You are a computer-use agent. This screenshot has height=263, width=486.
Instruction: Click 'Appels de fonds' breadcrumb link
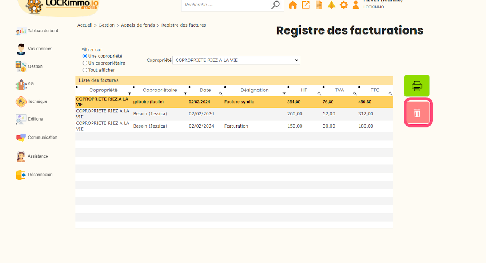pos(138,25)
